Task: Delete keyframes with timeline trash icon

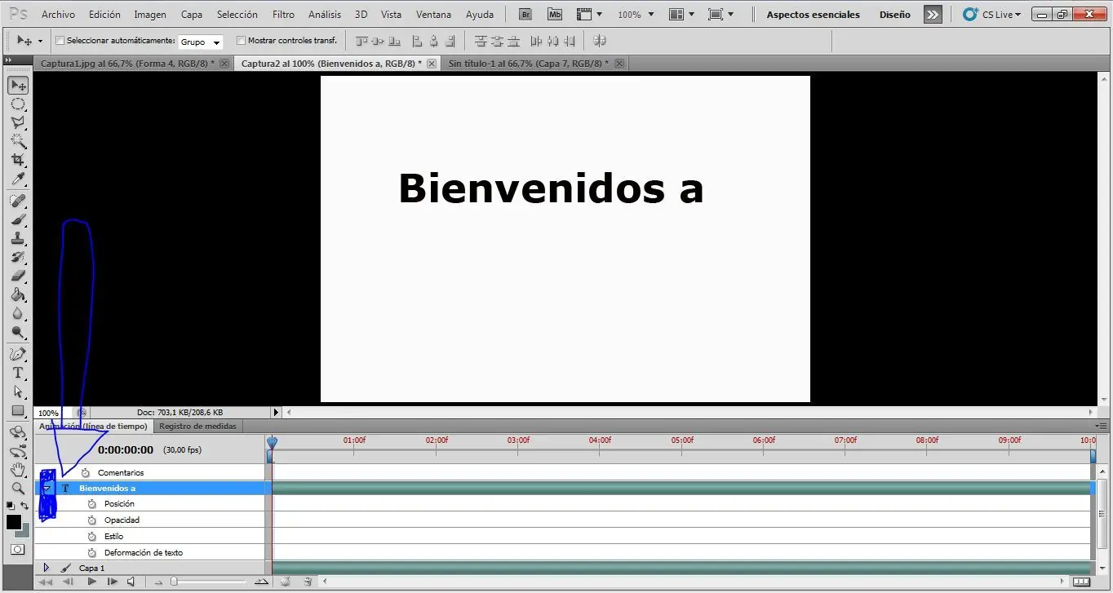Action: coord(308,582)
